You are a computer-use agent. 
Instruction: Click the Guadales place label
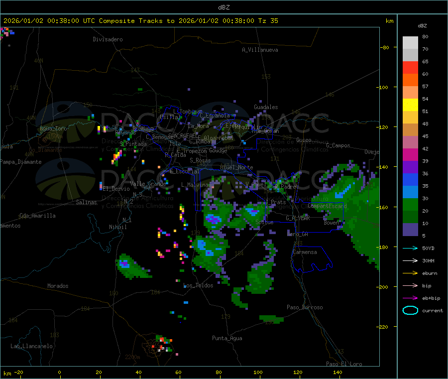(x=266, y=107)
